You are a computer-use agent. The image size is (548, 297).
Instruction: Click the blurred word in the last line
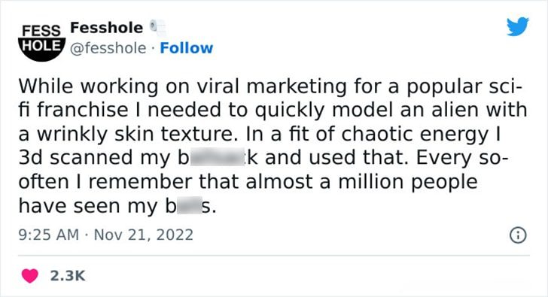pyautogui.click(x=188, y=206)
